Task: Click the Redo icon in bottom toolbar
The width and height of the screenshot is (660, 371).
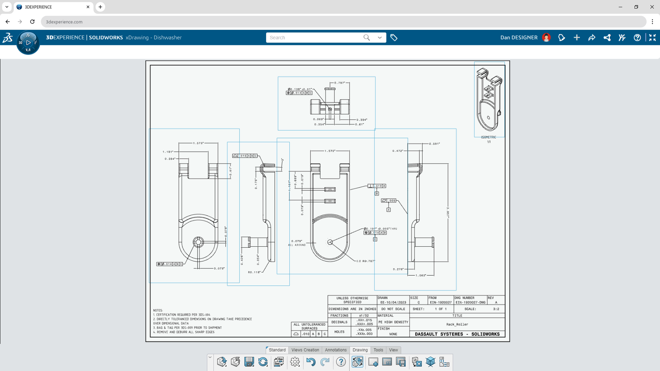Action: click(326, 361)
